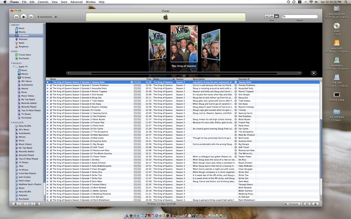Select Podcasts in the Library sidebar

pyautogui.click(x=23, y=39)
